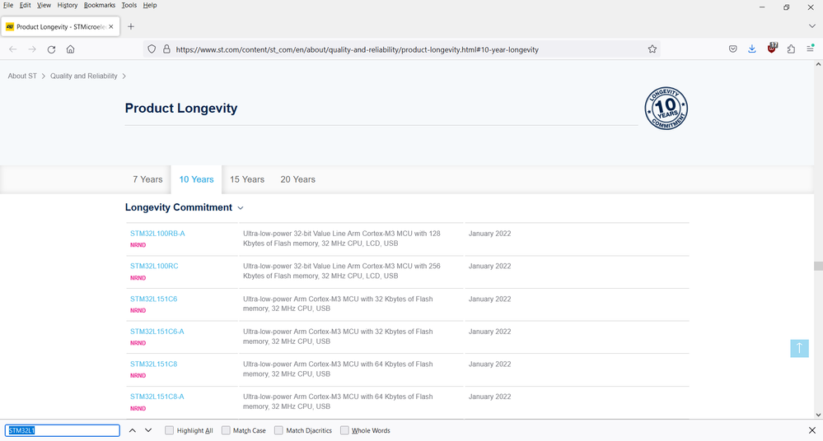Click January 2022 in STM32L100RB-A row
This screenshot has width=823, height=441.
coord(489,234)
